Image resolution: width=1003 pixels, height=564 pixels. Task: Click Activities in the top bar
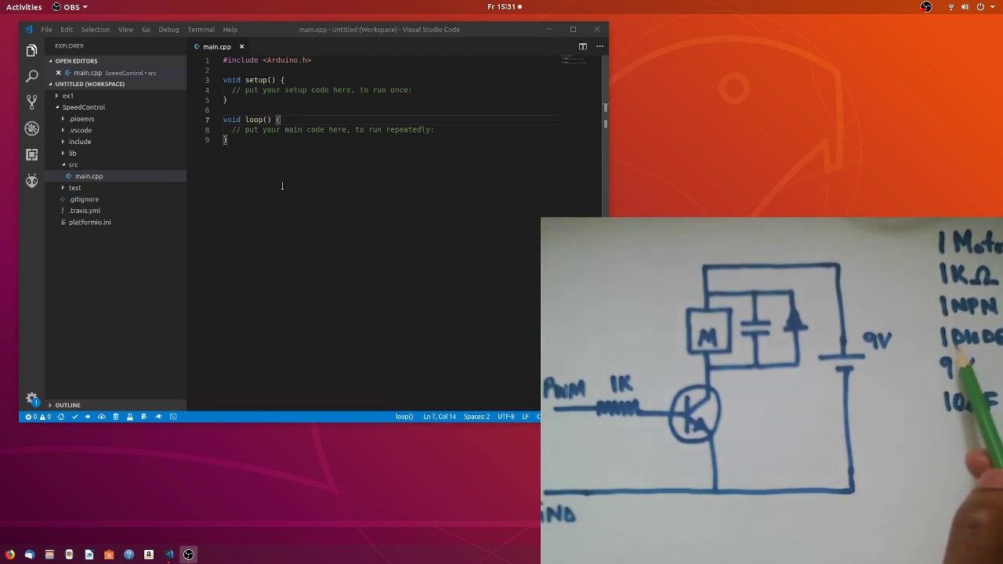click(24, 7)
